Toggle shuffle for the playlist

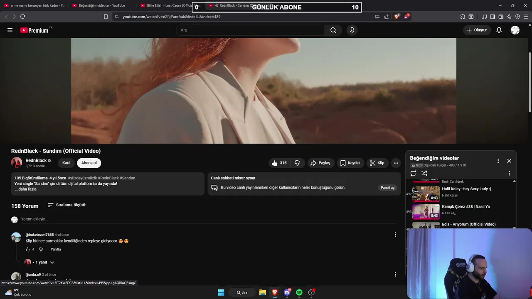click(x=424, y=173)
